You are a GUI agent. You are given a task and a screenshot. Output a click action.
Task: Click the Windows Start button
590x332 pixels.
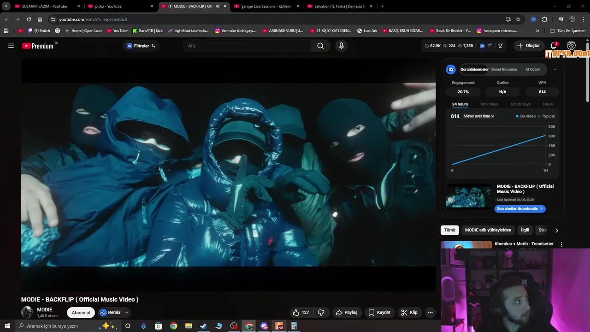[7, 326]
